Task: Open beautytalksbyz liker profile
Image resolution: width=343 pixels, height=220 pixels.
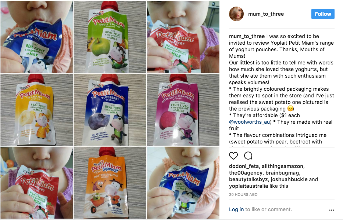Action: pyautogui.click(x=249, y=179)
